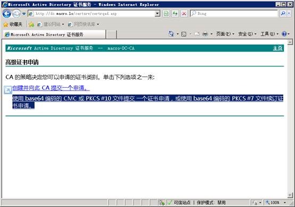This screenshot has height=207, width=295.
Task: Expand the address bar dropdown arrow
Action: [157, 13]
